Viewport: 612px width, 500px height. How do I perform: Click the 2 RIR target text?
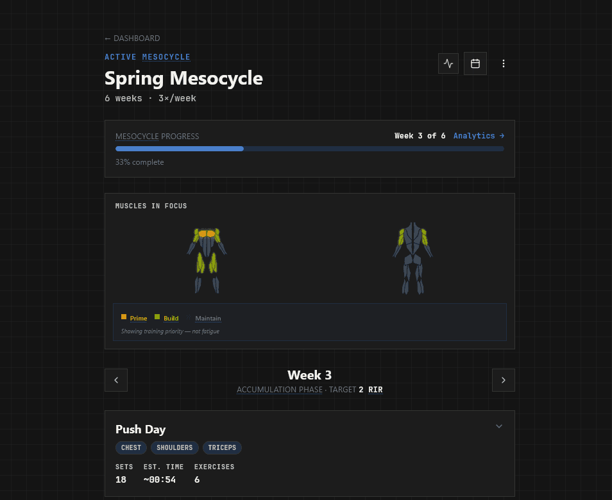[x=371, y=390]
